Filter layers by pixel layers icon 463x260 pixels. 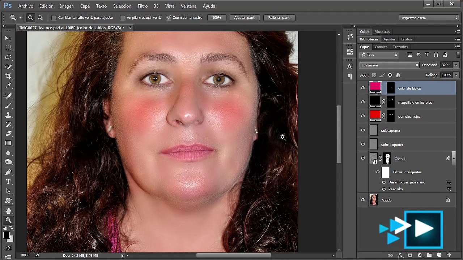tap(410, 55)
